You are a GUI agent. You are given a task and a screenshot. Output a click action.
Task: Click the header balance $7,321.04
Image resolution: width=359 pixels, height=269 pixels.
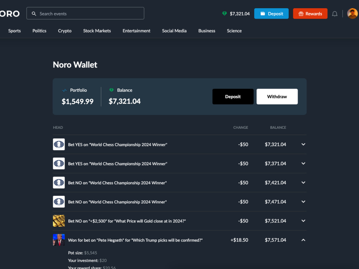pos(240,14)
